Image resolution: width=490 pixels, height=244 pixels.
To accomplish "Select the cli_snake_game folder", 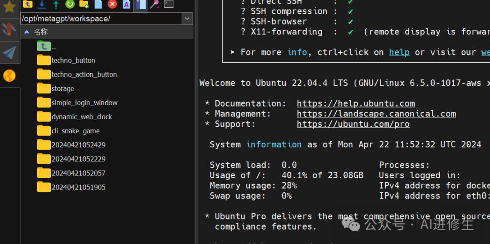I will pyautogui.click(x=75, y=131).
